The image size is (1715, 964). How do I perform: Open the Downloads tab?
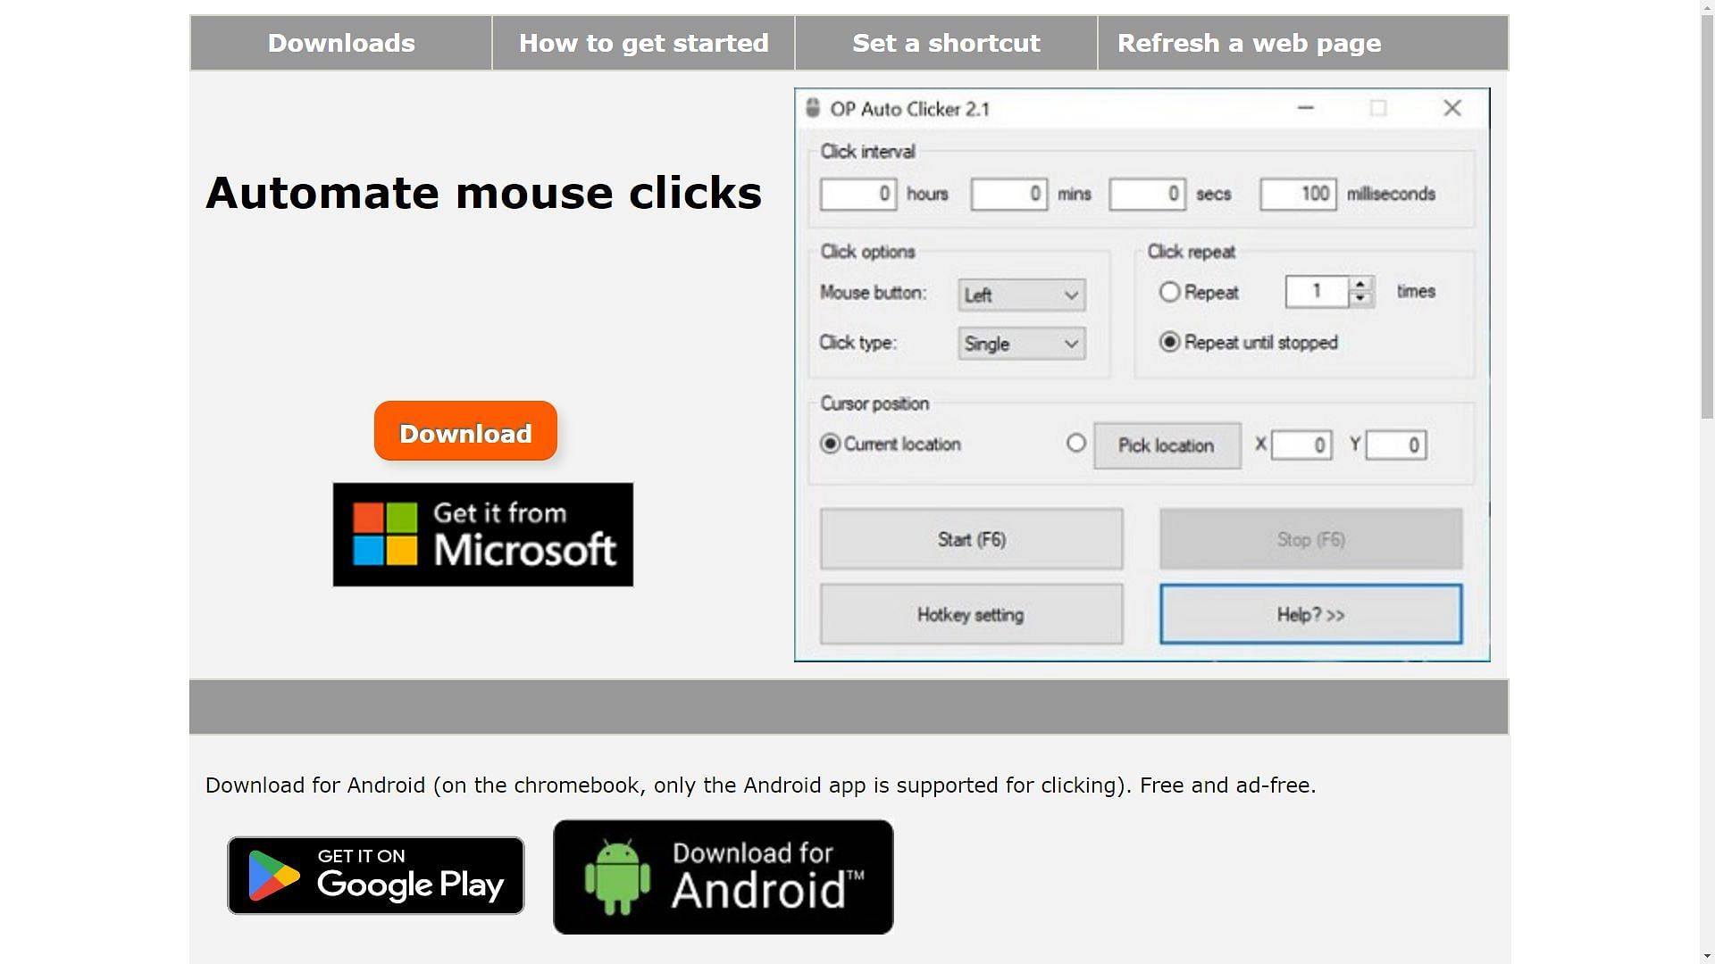click(x=340, y=42)
